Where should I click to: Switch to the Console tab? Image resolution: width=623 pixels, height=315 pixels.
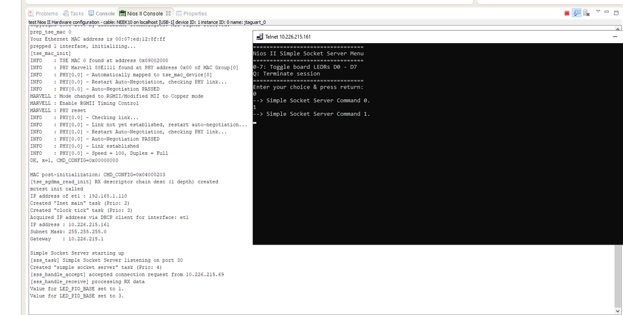(x=102, y=14)
